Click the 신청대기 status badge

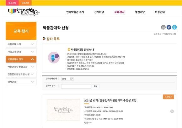pos(168,97)
